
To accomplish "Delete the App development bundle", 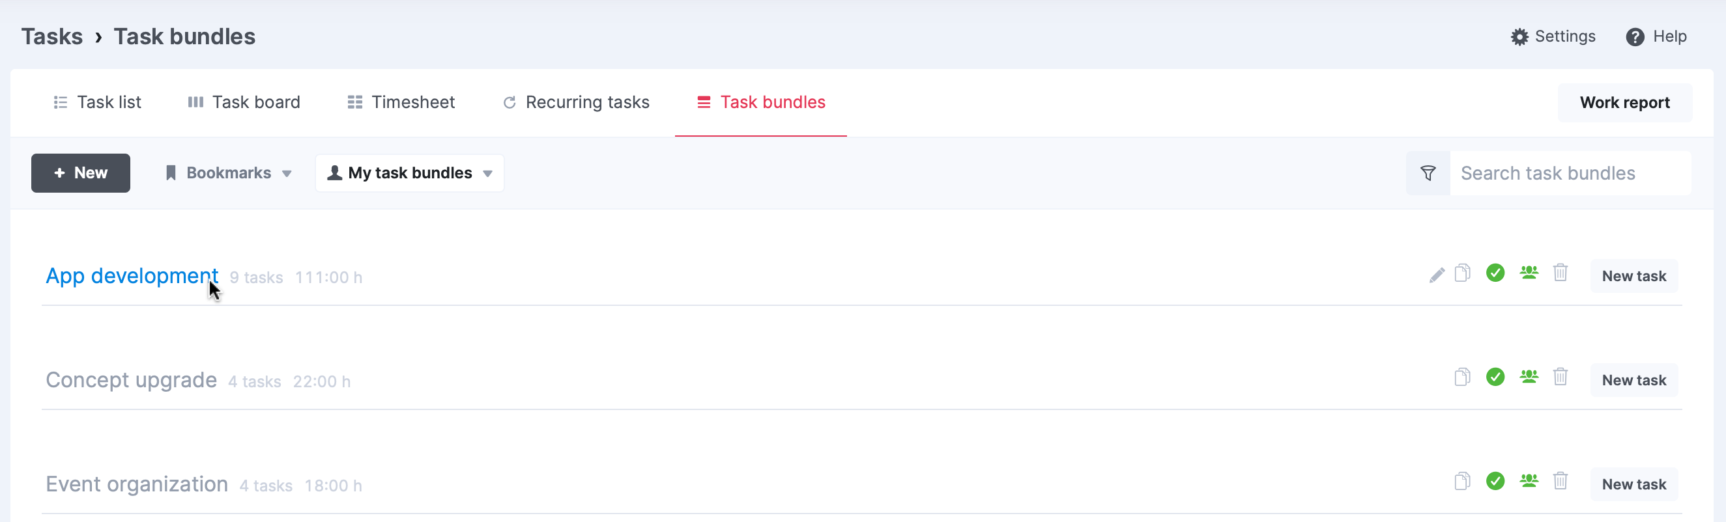I will tap(1561, 272).
